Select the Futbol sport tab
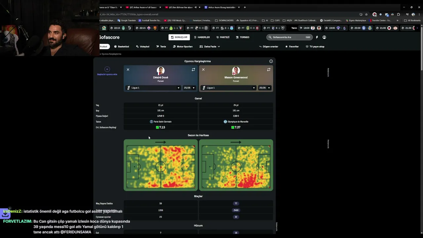This screenshot has height=238, width=423. (104, 47)
